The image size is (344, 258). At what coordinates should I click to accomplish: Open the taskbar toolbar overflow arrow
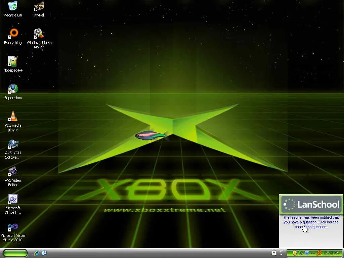[x=281, y=255]
